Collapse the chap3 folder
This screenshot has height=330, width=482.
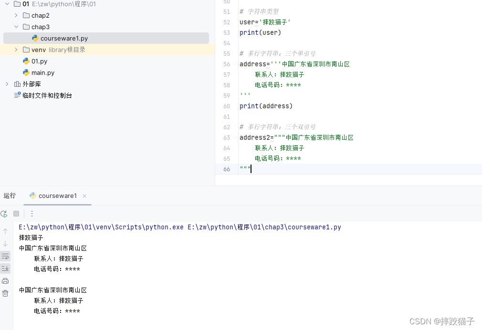(x=16, y=27)
